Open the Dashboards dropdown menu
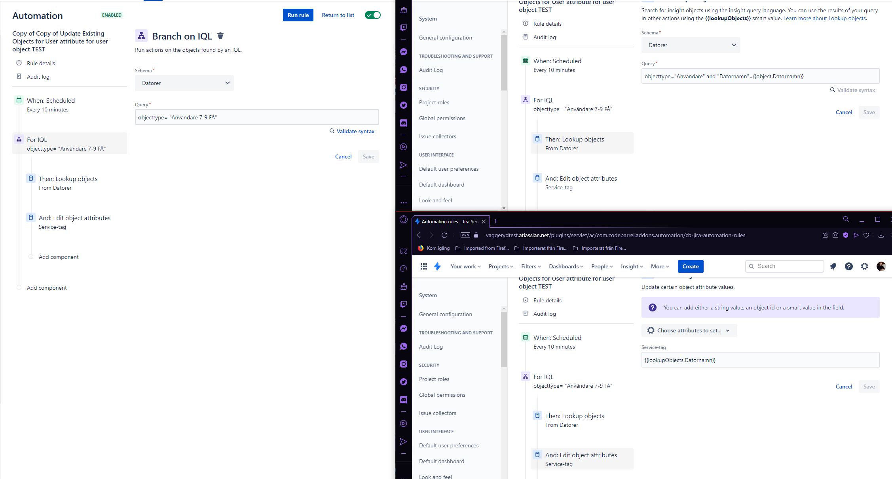Image resolution: width=892 pixels, height=479 pixels. pos(566,266)
